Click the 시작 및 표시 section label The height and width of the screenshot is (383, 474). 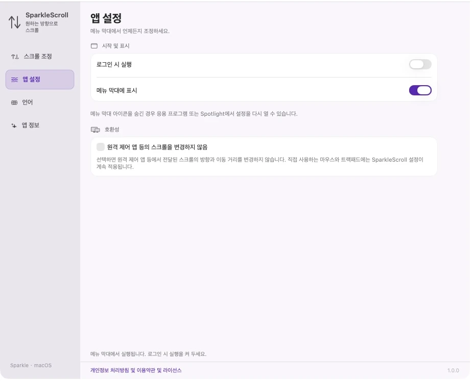tap(116, 46)
